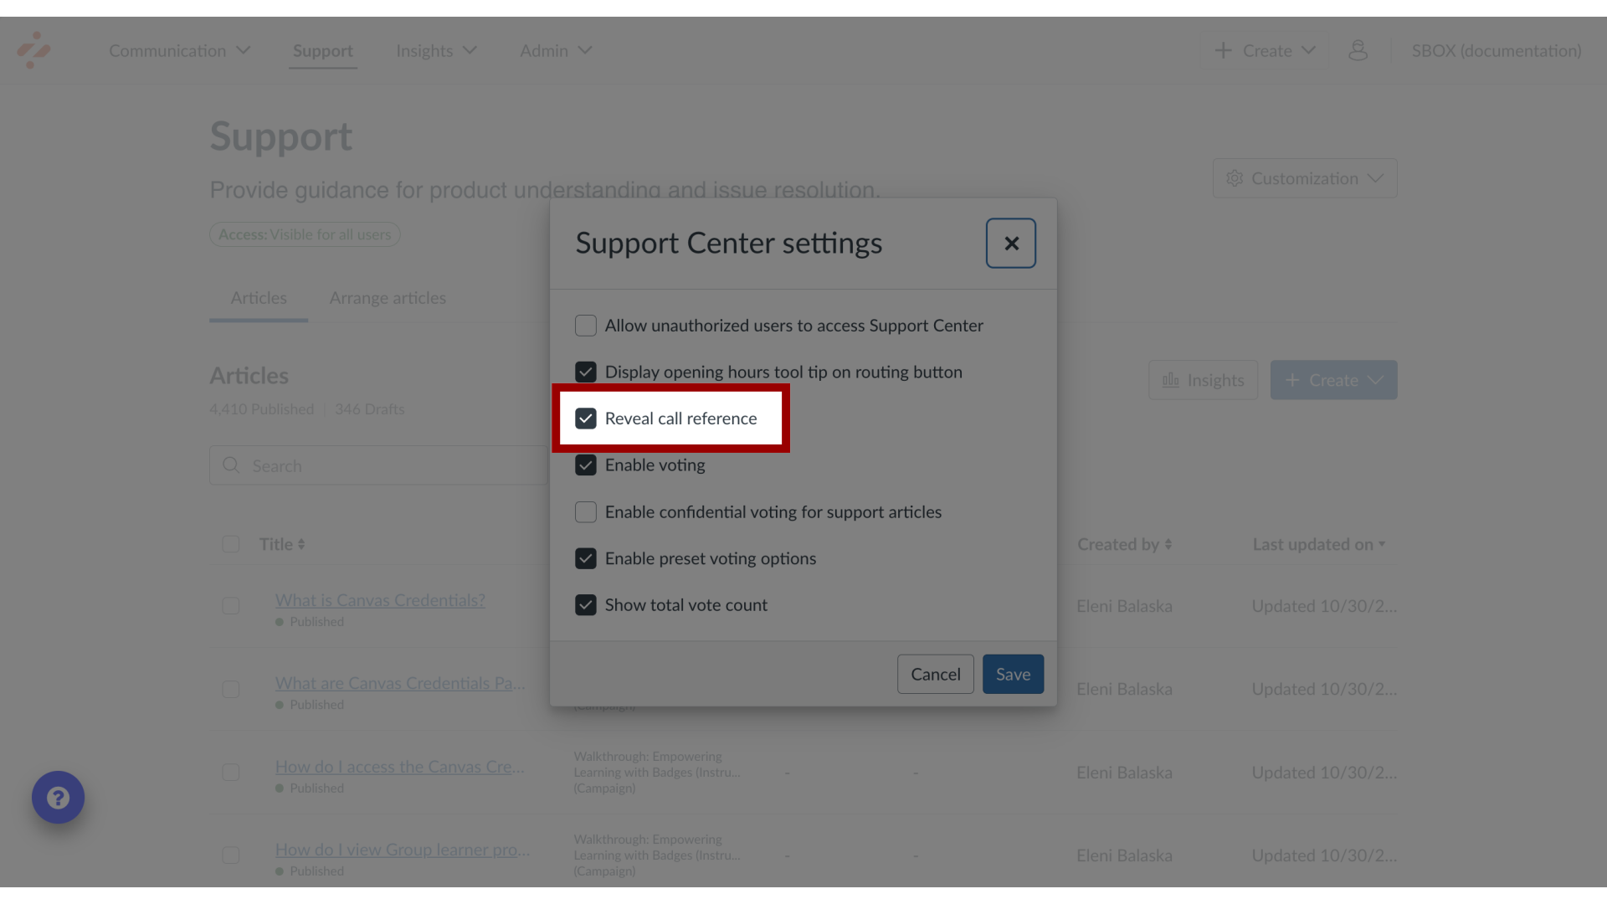The image size is (1607, 904).
Task: Expand the Admin menu
Action: (555, 49)
